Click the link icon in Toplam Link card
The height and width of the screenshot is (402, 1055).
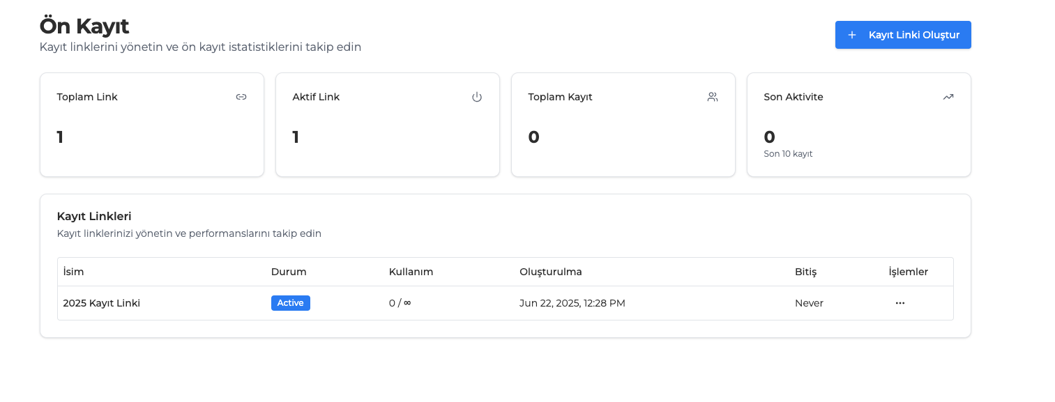click(241, 97)
